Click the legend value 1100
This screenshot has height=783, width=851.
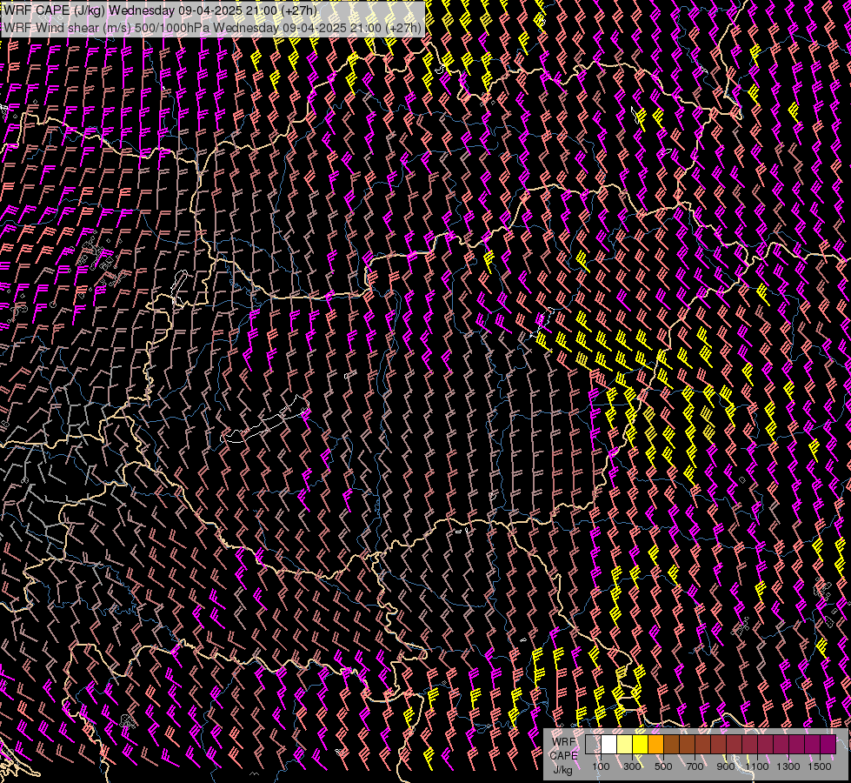pos(756,766)
